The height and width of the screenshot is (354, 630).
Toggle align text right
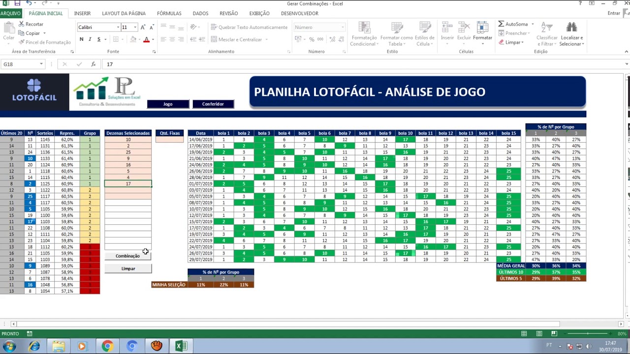[x=181, y=39]
